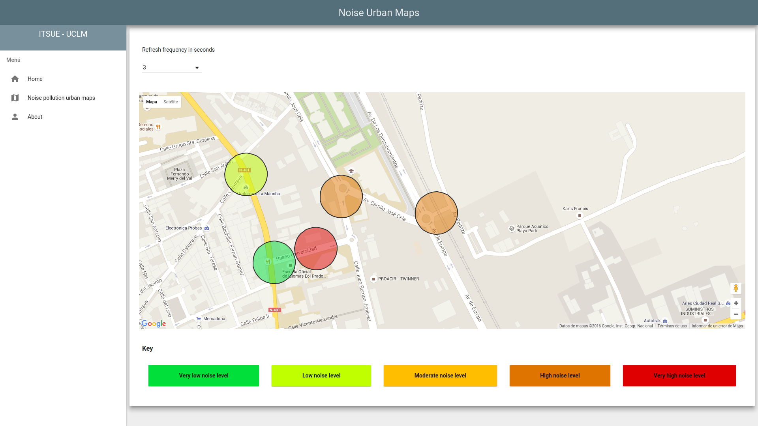Click Informar de un error de Maps

tap(717, 326)
